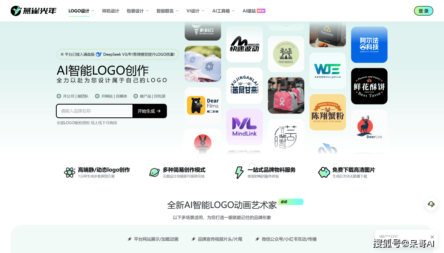Expand the LOGO设计 dropdown menu
The width and height of the screenshot is (444, 253).
(x=81, y=11)
